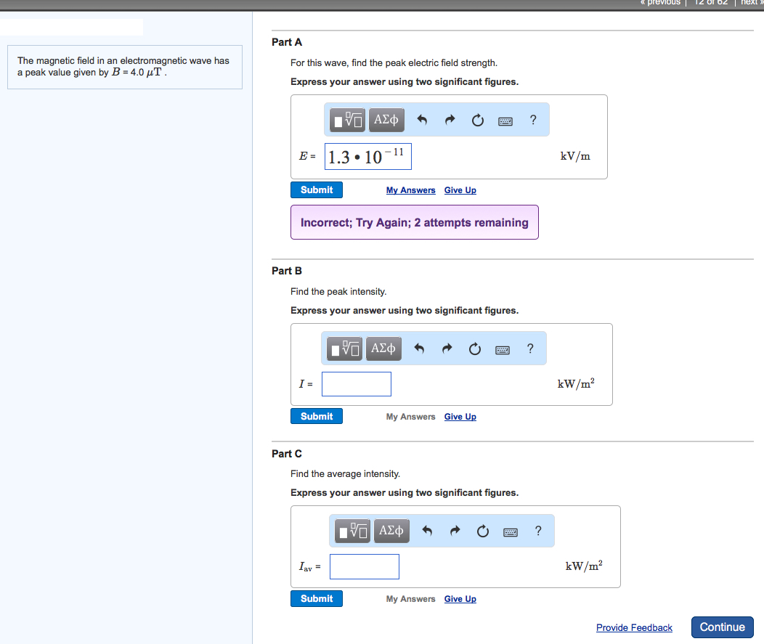Click the undo arrow in Part A
764x644 pixels.
[x=422, y=120]
